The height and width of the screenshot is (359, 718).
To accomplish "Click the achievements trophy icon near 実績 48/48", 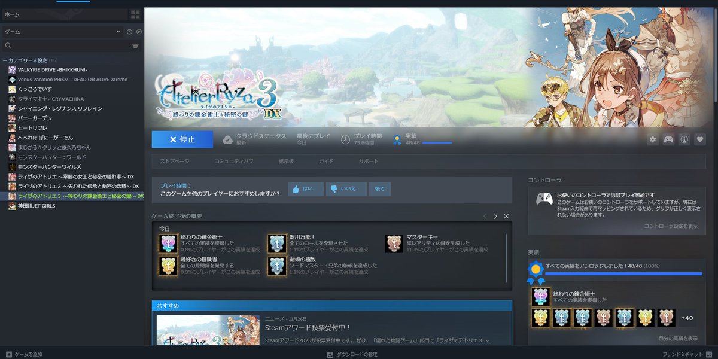I will (396, 139).
